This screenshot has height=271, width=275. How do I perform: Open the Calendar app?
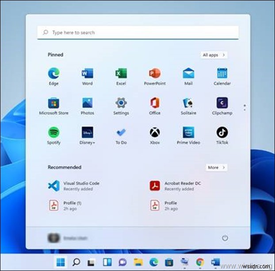(x=222, y=77)
